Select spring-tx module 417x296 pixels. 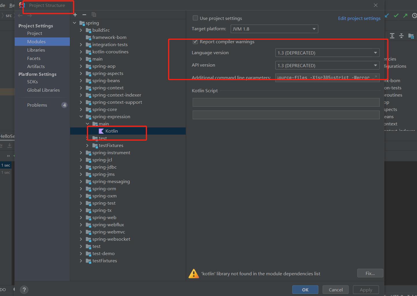(102, 210)
